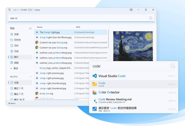This screenshot has width=185, height=126.
Task: Click the Starry Night preview image
Action: tap(133, 46)
